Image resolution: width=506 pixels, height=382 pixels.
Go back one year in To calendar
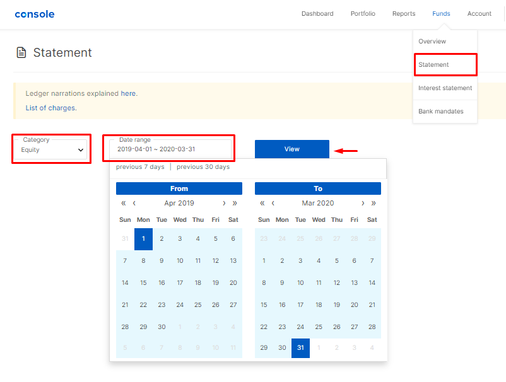click(262, 203)
